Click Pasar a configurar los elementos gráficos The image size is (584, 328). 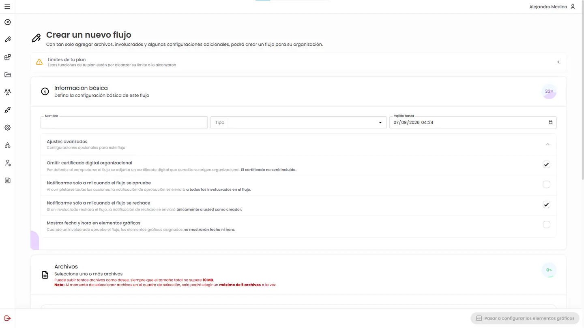pyautogui.click(x=525, y=318)
